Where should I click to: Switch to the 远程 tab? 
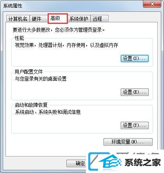tap(99, 19)
